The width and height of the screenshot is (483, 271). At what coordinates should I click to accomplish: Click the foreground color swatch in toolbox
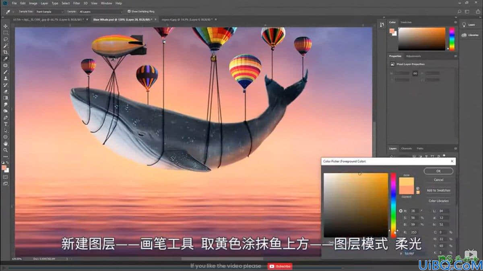click(4, 167)
